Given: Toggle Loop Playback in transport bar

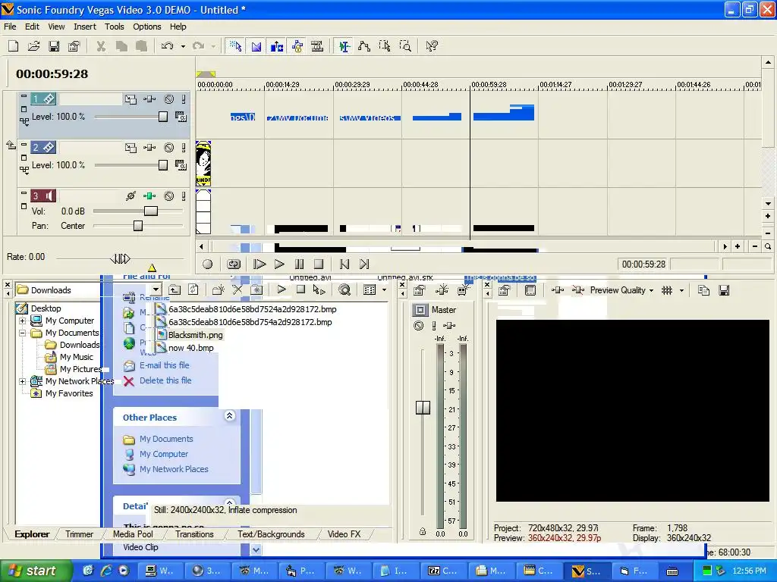Looking at the screenshot, I should [234, 264].
